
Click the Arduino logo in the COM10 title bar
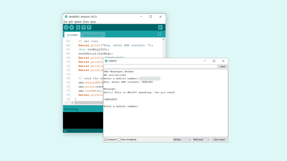click(106, 61)
